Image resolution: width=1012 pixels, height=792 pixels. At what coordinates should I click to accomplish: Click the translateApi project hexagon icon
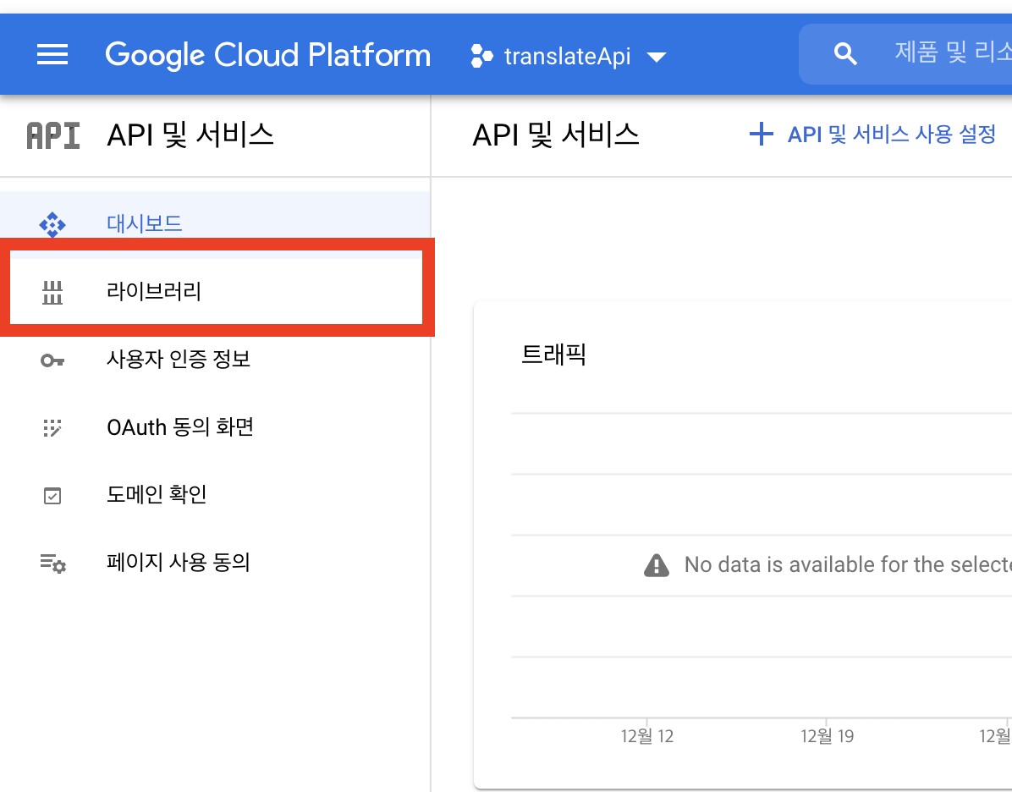[x=481, y=56]
